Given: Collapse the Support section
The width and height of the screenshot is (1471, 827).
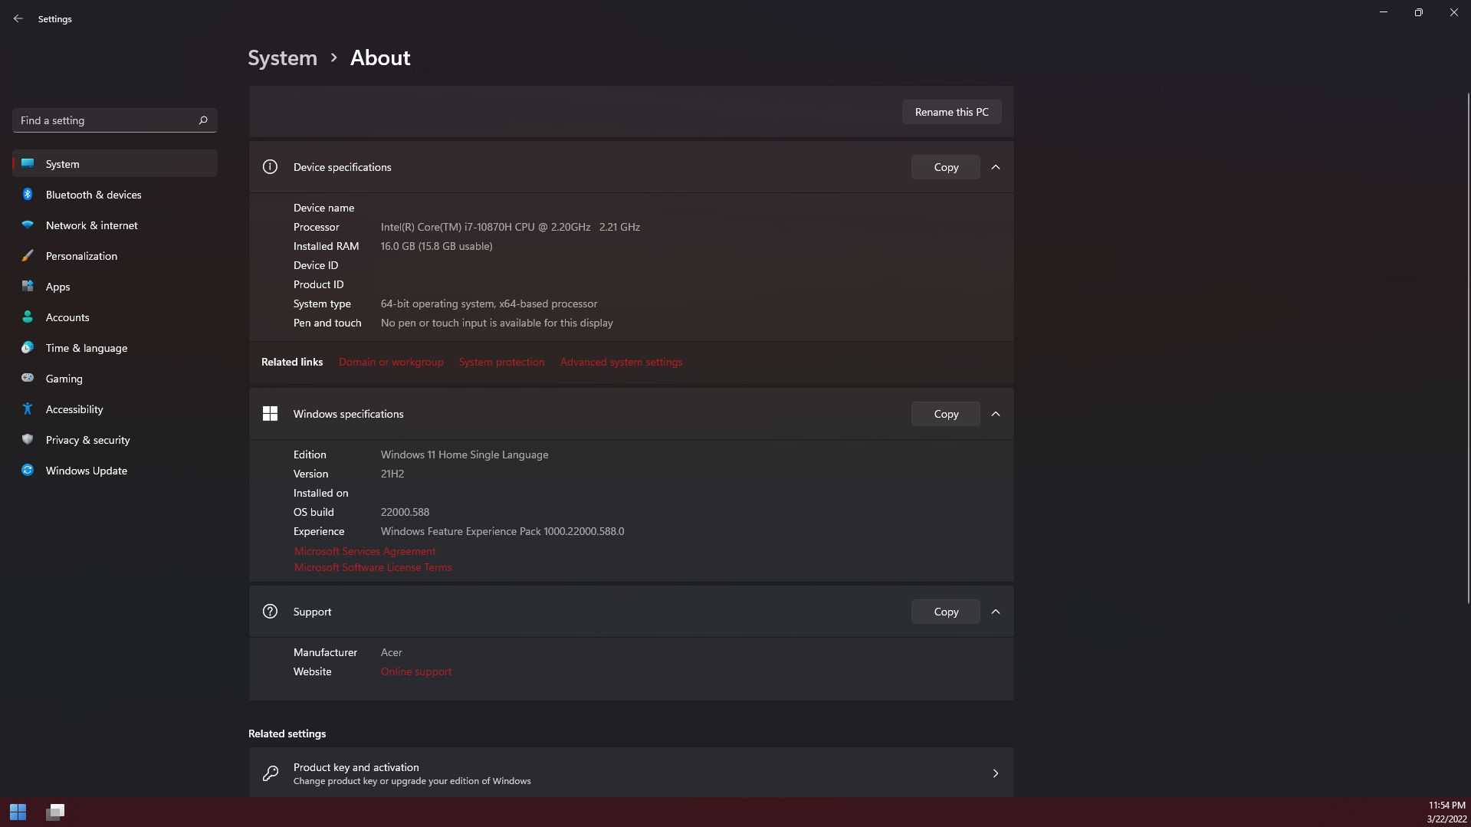Looking at the screenshot, I should pyautogui.click(x=995, y=612).
